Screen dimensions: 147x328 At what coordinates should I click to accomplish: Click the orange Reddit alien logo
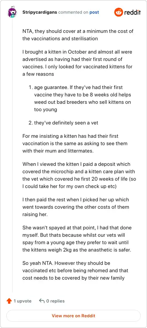119,12
